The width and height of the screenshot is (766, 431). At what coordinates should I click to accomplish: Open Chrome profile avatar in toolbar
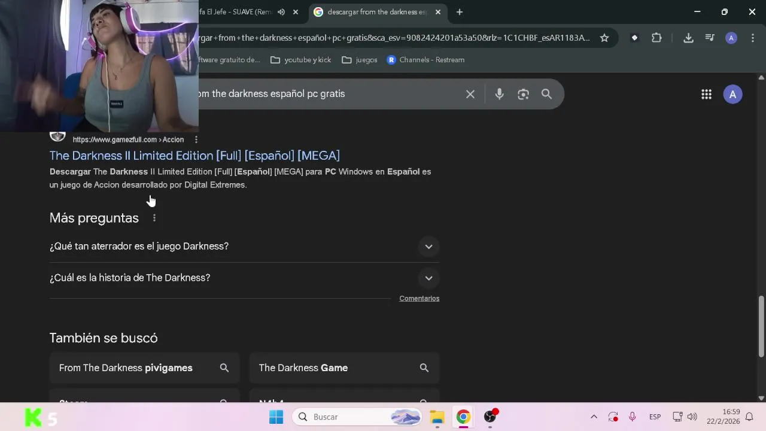(x=731, y=38)
